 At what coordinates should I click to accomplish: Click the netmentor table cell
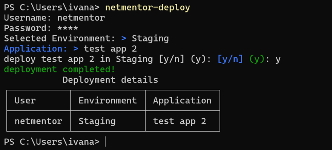click(x=38, y=121)
